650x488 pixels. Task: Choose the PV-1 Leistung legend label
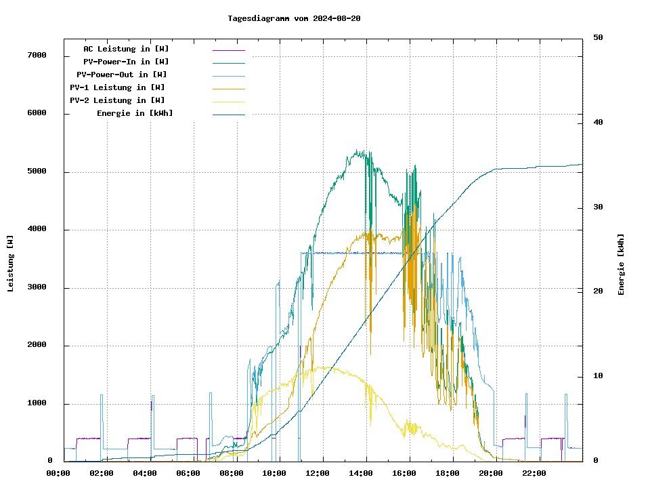pos(117,87)
